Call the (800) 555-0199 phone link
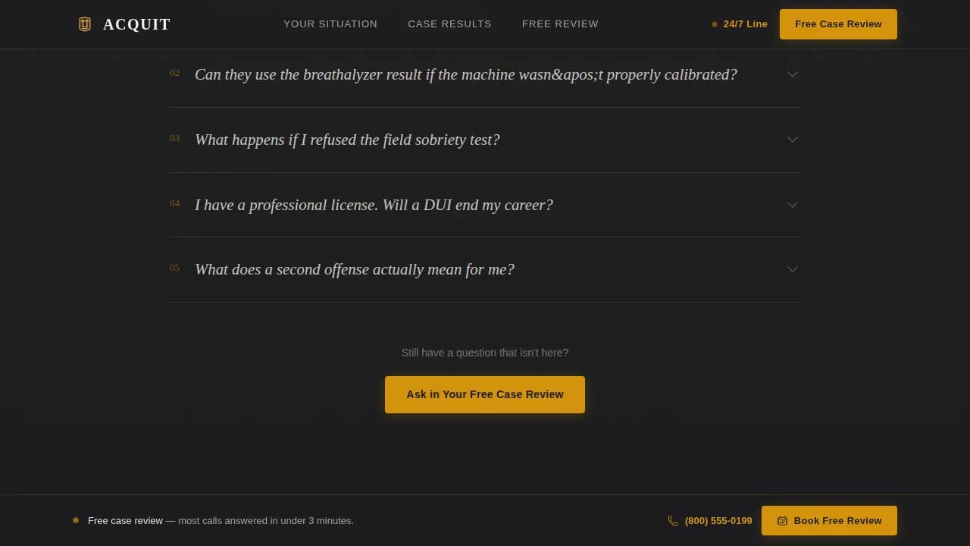The image size is (970, 546). [718, 520]
